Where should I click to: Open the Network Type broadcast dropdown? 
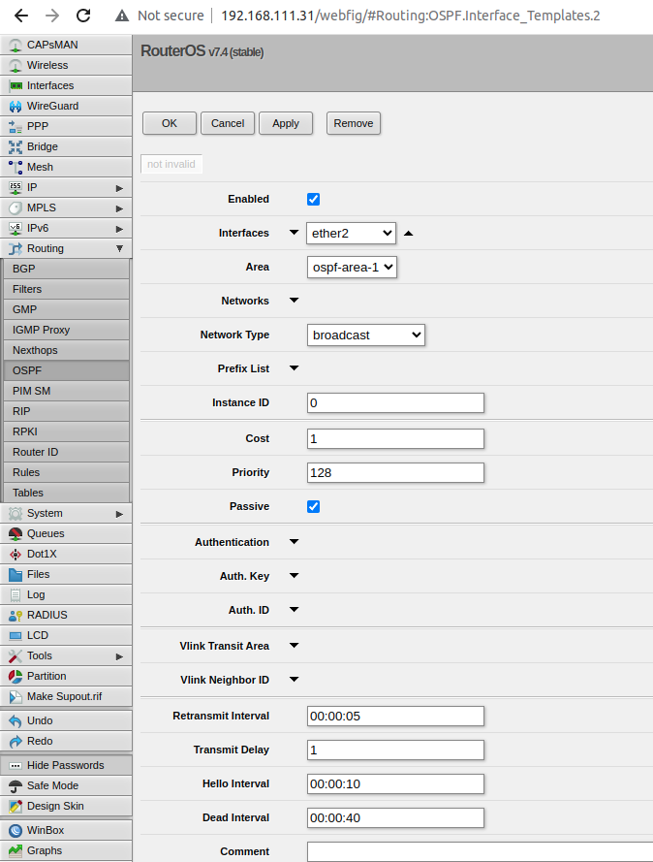(365, 335)
